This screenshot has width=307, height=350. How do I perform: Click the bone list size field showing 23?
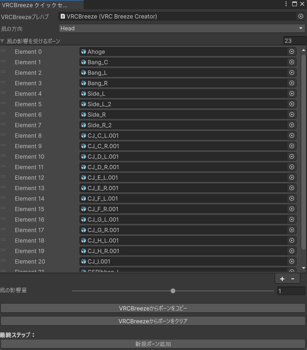(x=294, y=41)
